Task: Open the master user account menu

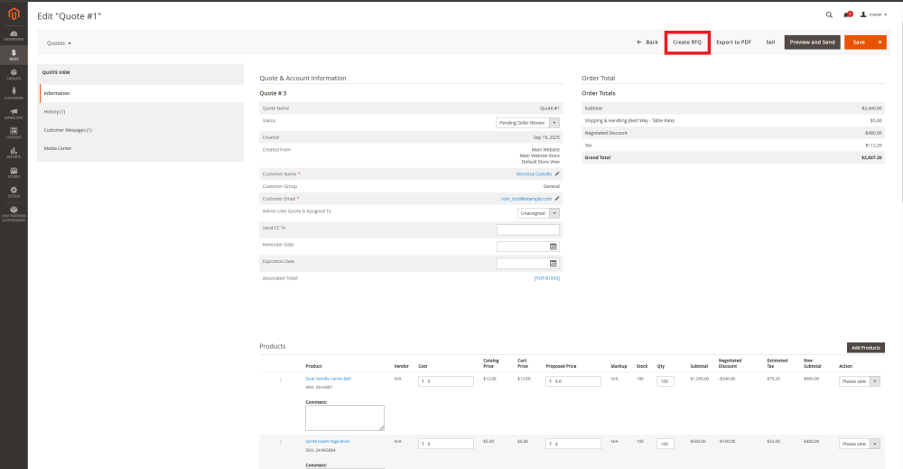Action: click(873, 14)
